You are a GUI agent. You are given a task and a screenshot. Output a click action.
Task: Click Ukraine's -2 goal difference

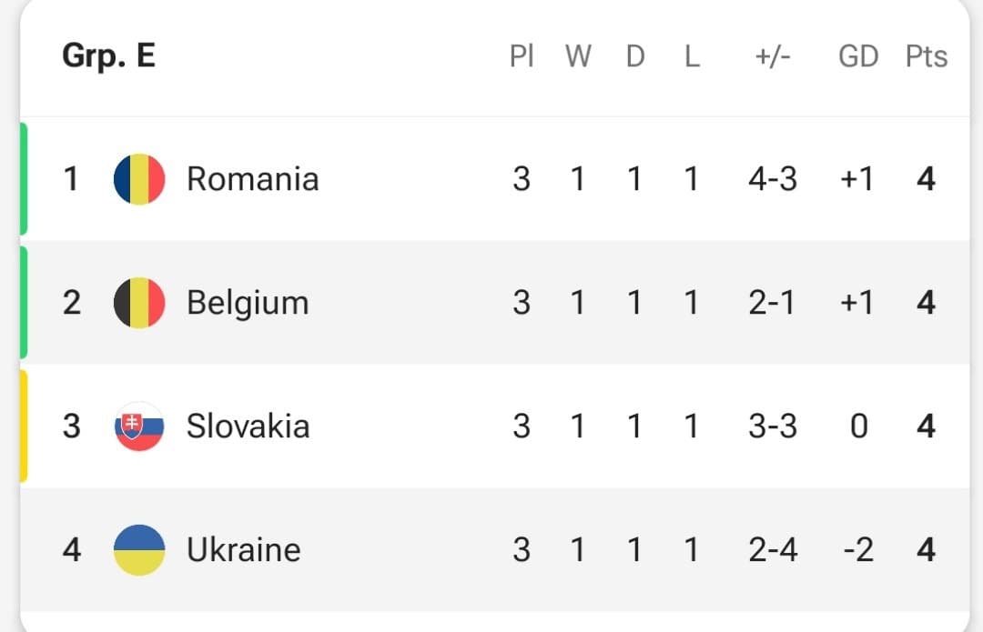tap(858, 550)
